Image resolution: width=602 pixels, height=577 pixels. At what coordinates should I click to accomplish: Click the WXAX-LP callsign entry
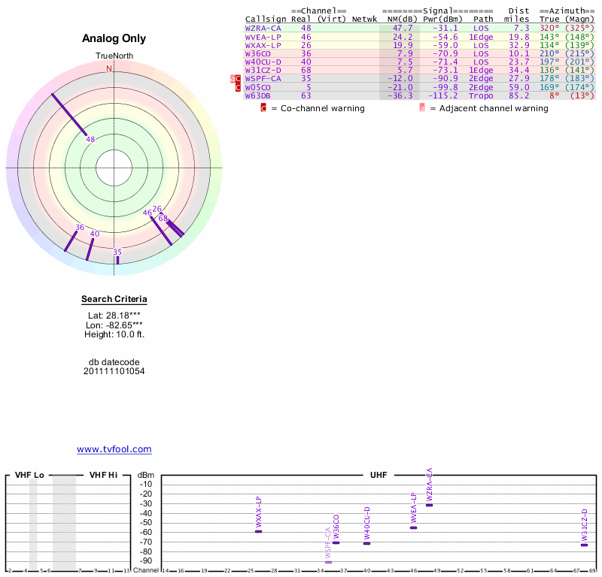coord(263,45)
